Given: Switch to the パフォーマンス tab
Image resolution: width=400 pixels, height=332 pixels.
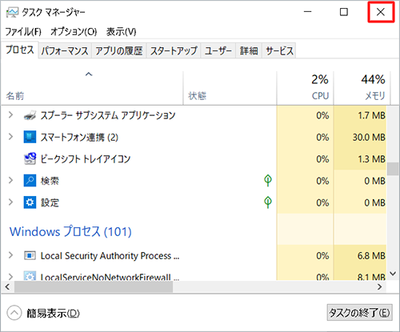Looking at the screenshot, I should [x=65, y=50].
